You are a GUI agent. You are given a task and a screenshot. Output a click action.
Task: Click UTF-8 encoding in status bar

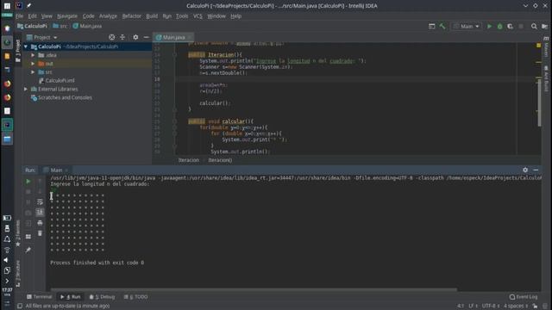pyautogui.click(x=490, y=306)
